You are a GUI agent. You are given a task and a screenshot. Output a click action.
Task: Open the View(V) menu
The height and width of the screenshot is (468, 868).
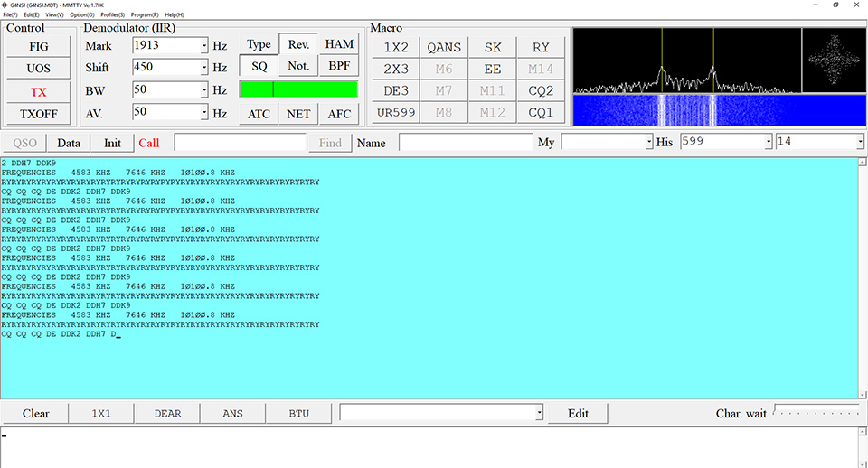point(54,15)
